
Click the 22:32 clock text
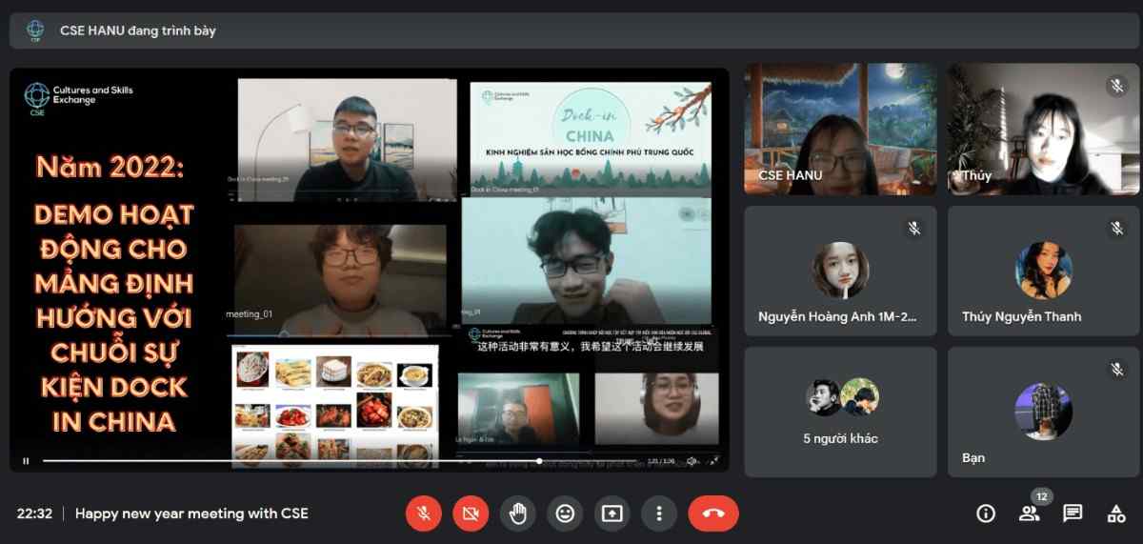click(x=34, y=514)
